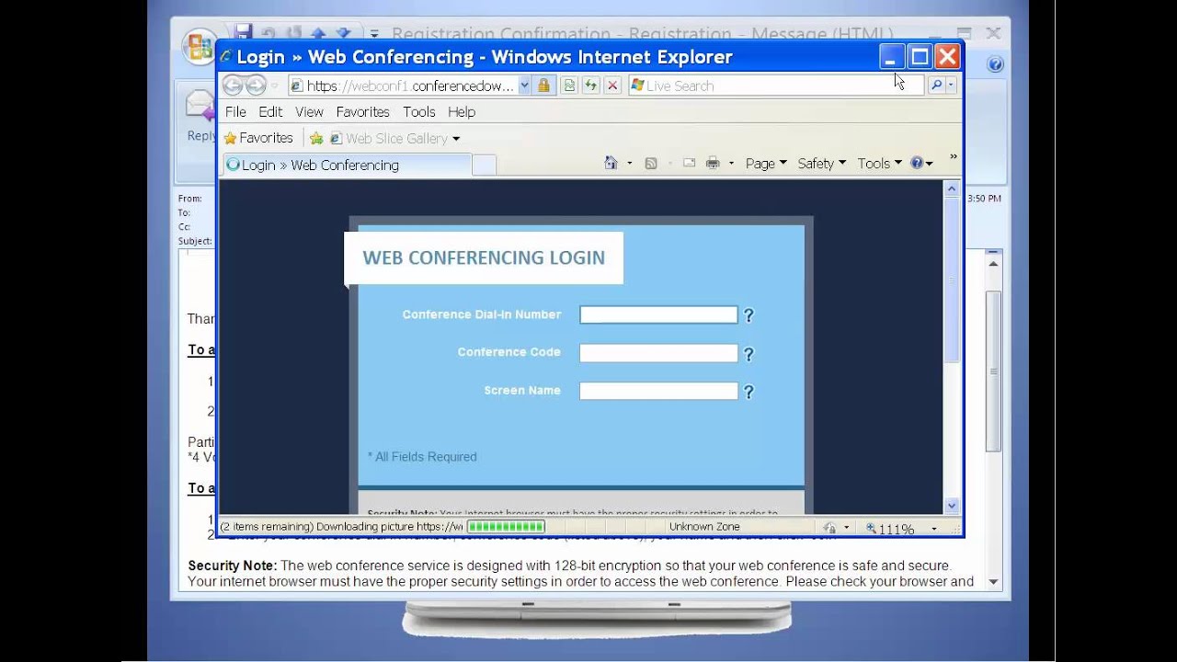Click the Favorites label button
Viewport: 1177px width, 662px height.
pos(266,138)
